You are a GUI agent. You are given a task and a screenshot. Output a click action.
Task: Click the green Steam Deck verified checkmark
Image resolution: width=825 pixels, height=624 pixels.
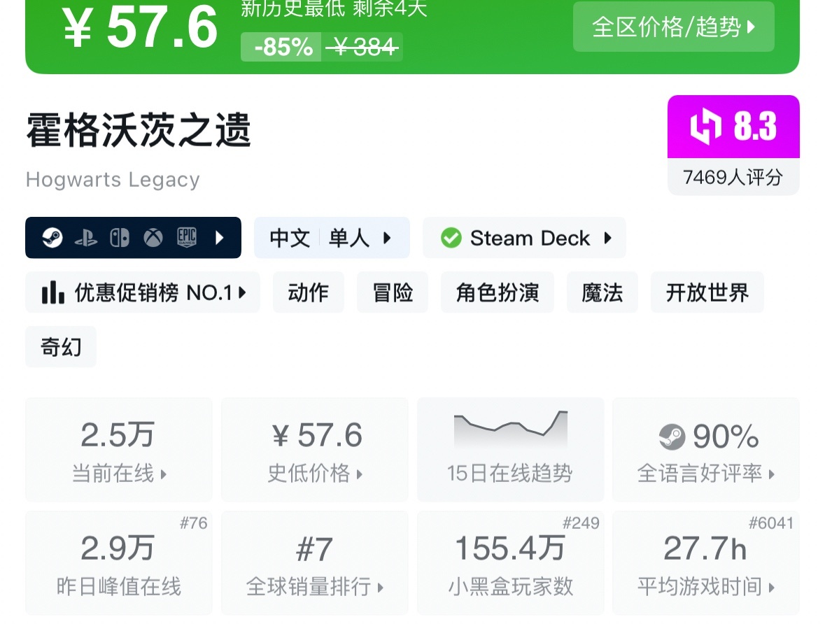(451, 239)
